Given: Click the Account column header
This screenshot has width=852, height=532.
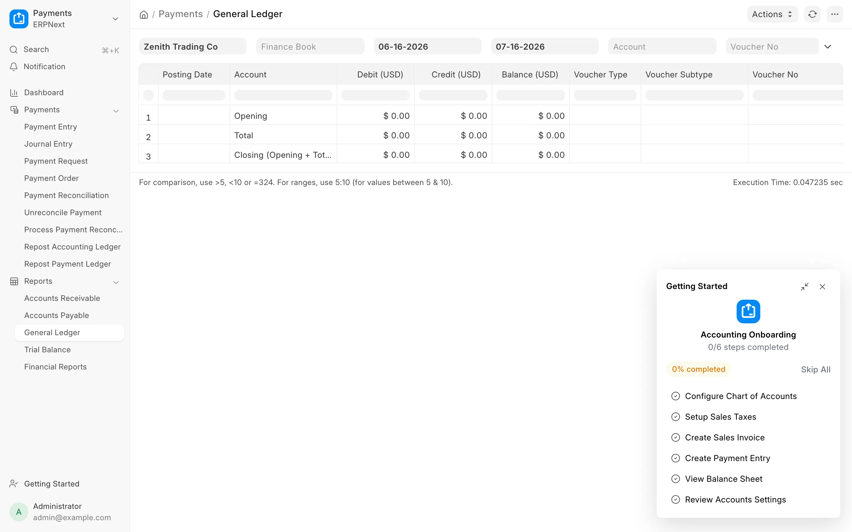Looking at the screenshot, I should 283,74.
